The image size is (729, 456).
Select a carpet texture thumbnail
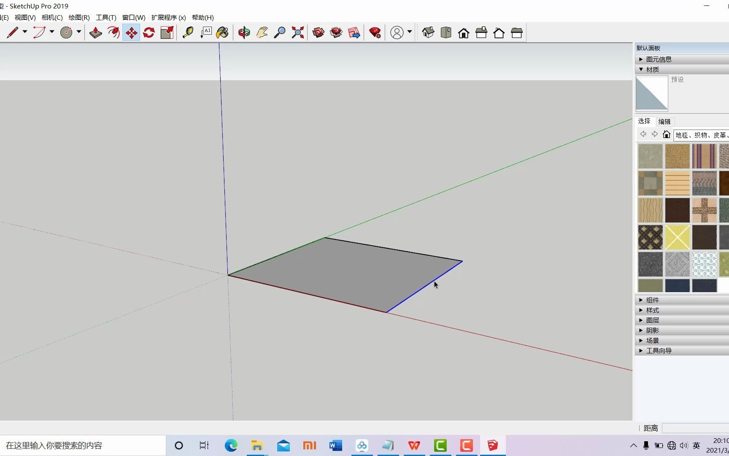click(650, 156)
